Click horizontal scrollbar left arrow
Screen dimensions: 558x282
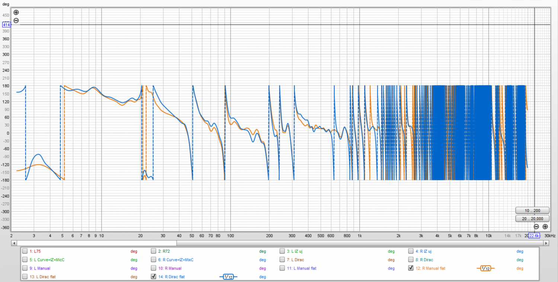tap(15, 243)
